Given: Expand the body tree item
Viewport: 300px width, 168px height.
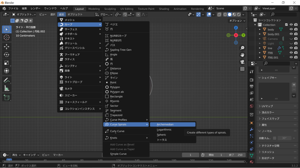Looking at the screenshot, I should pos(260,29).
